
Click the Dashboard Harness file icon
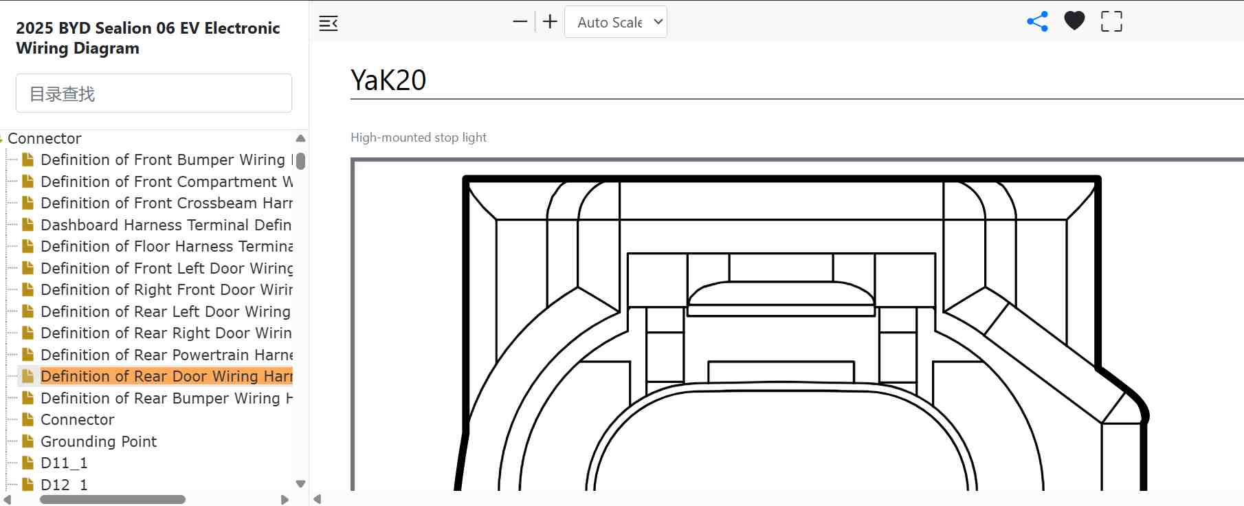(x=28, y=225)
